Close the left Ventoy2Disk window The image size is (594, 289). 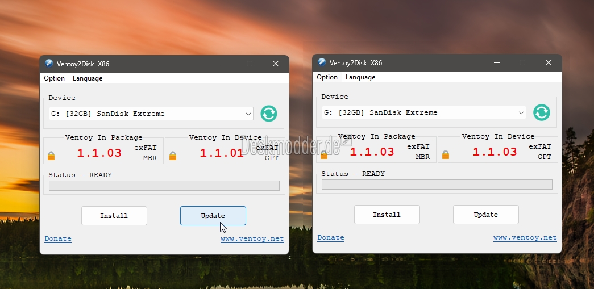[x=276, y=64]
